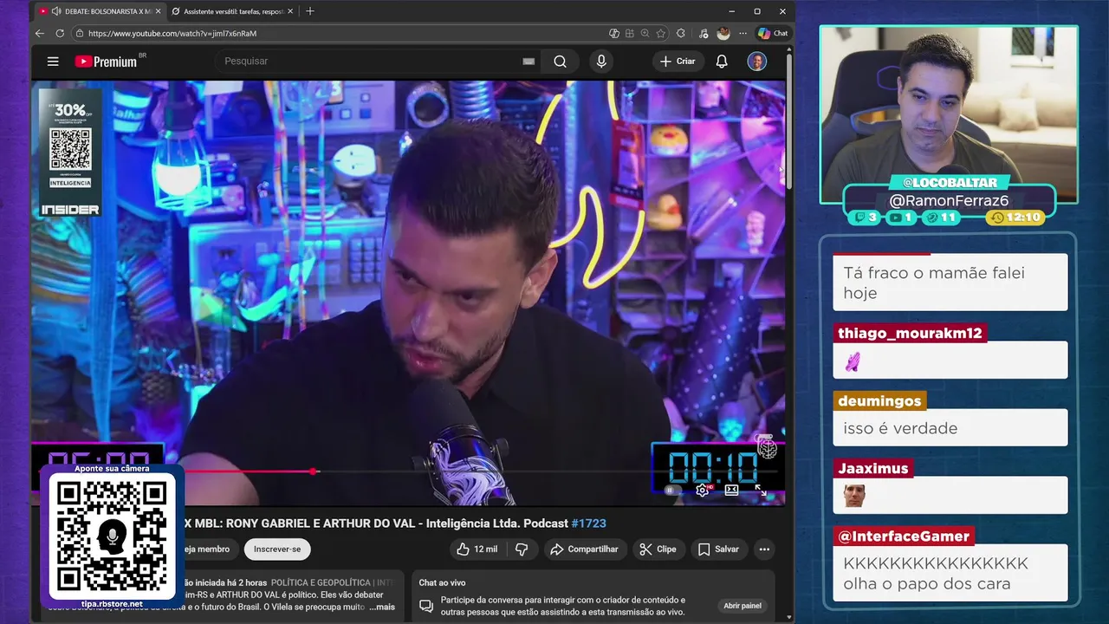This screenshot has width=1109, height=624.
Task: Create a Clipe from the video
Action: pos(658,549)
